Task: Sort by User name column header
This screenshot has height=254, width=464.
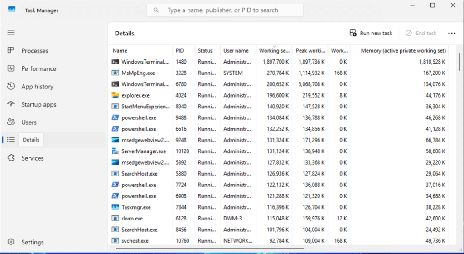Action: [x=238, y=51]
